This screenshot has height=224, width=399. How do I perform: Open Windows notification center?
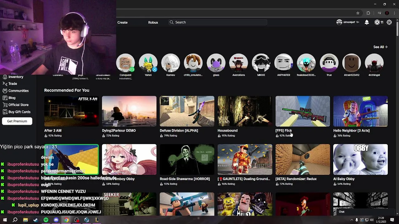click(x=392, y=220)
